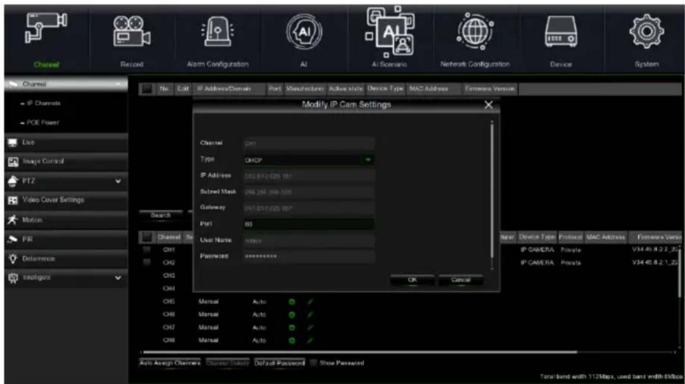This screenshot has width=685, height=384.
Task: Click the Firmware Version column header
Action: point(486,88)
